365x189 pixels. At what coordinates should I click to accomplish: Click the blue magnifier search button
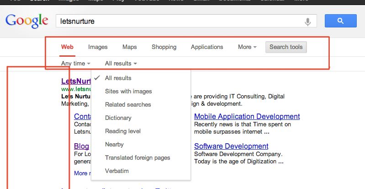tap(340, 21)
